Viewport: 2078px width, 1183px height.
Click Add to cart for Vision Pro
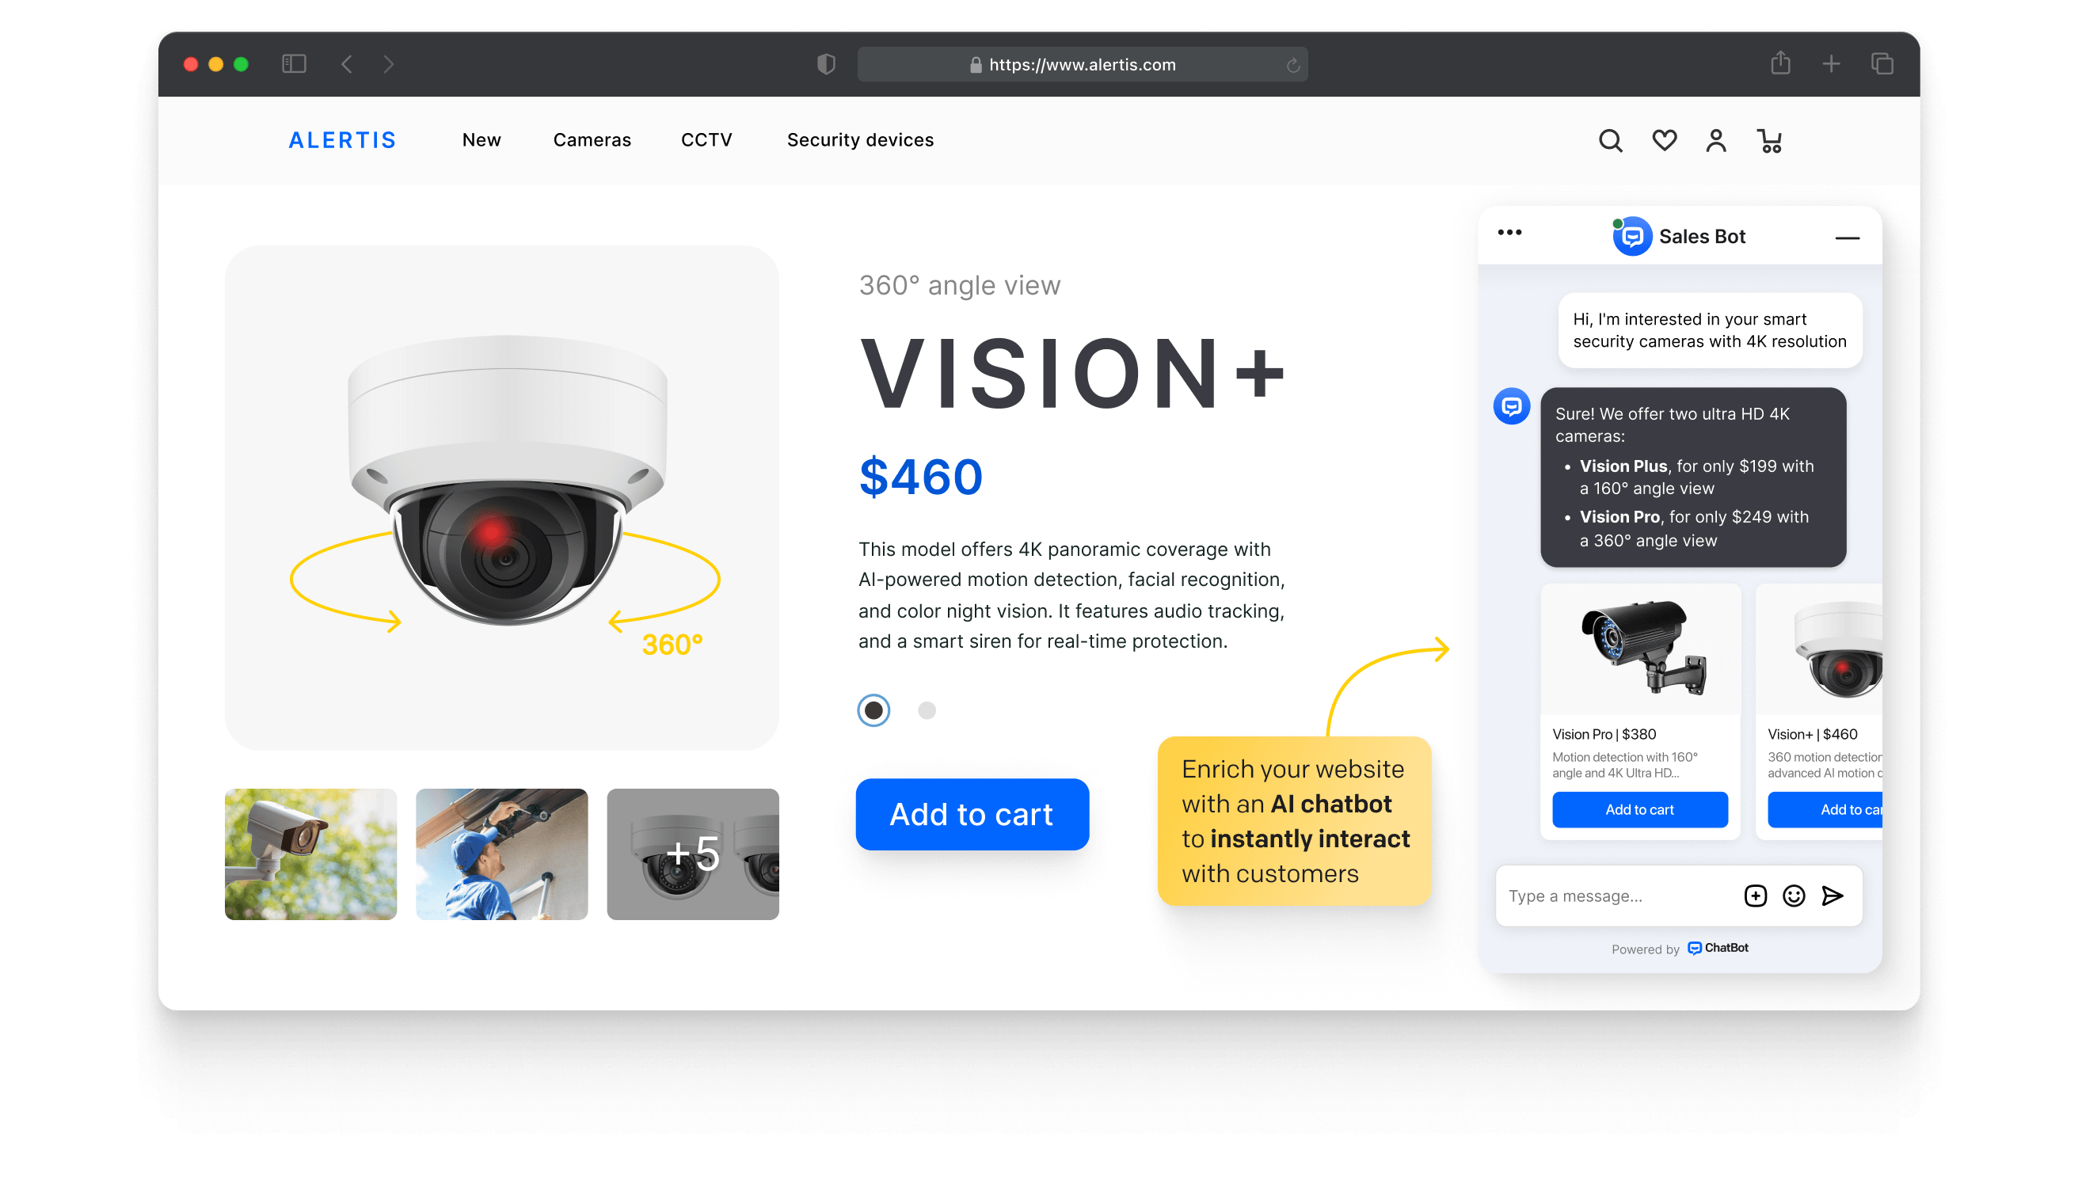click(x=1638, y=809)
